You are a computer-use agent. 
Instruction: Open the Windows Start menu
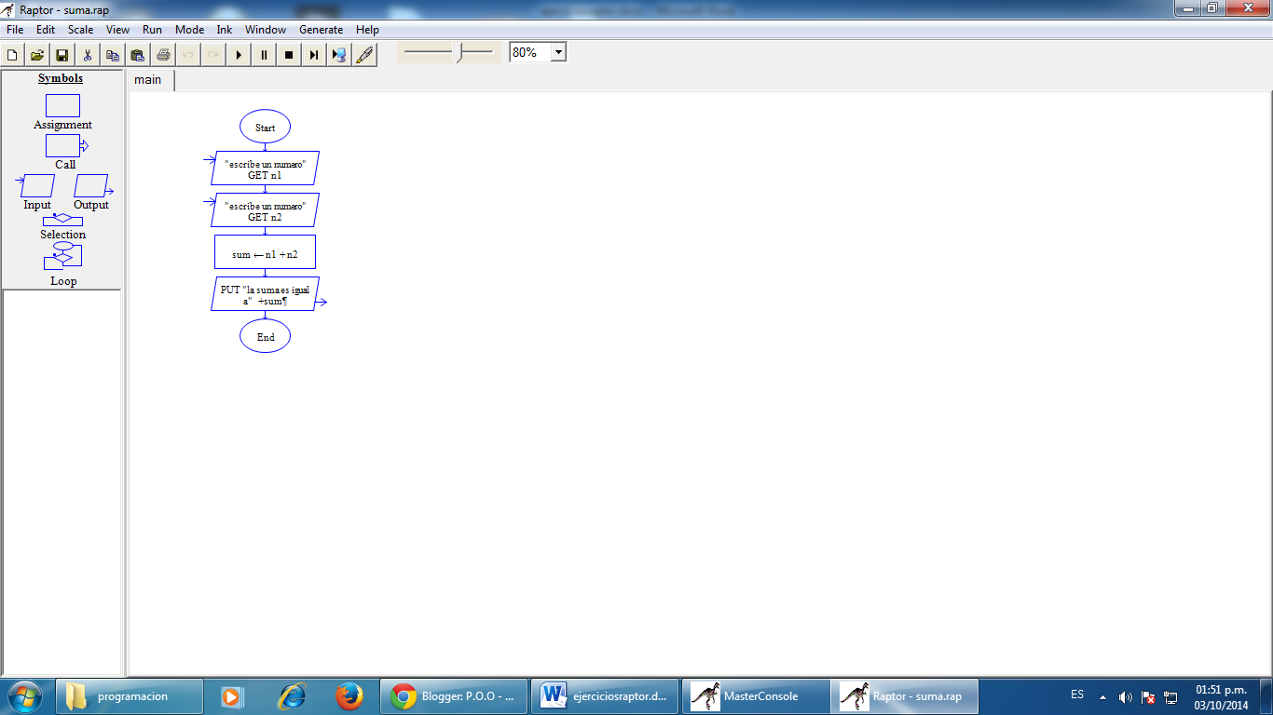coord(25,696)
